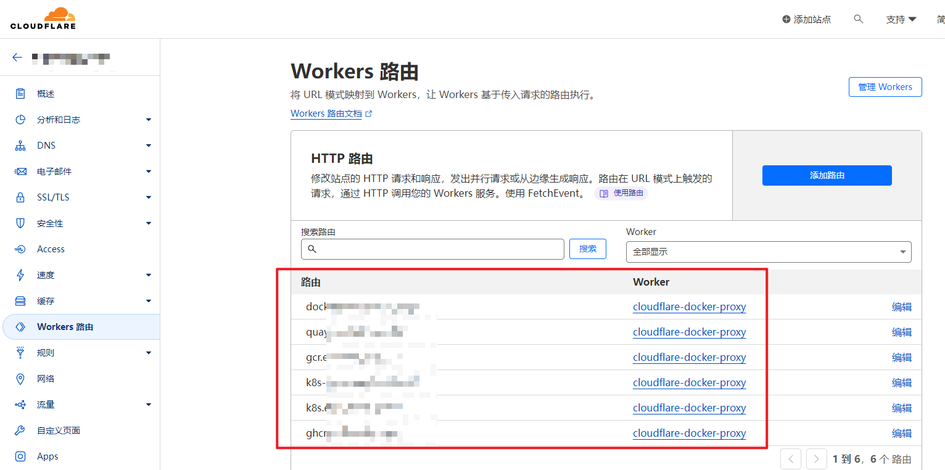Click the back arrow beside the site name
Screen dimensions: 945x470
click(x=17, y=57)
